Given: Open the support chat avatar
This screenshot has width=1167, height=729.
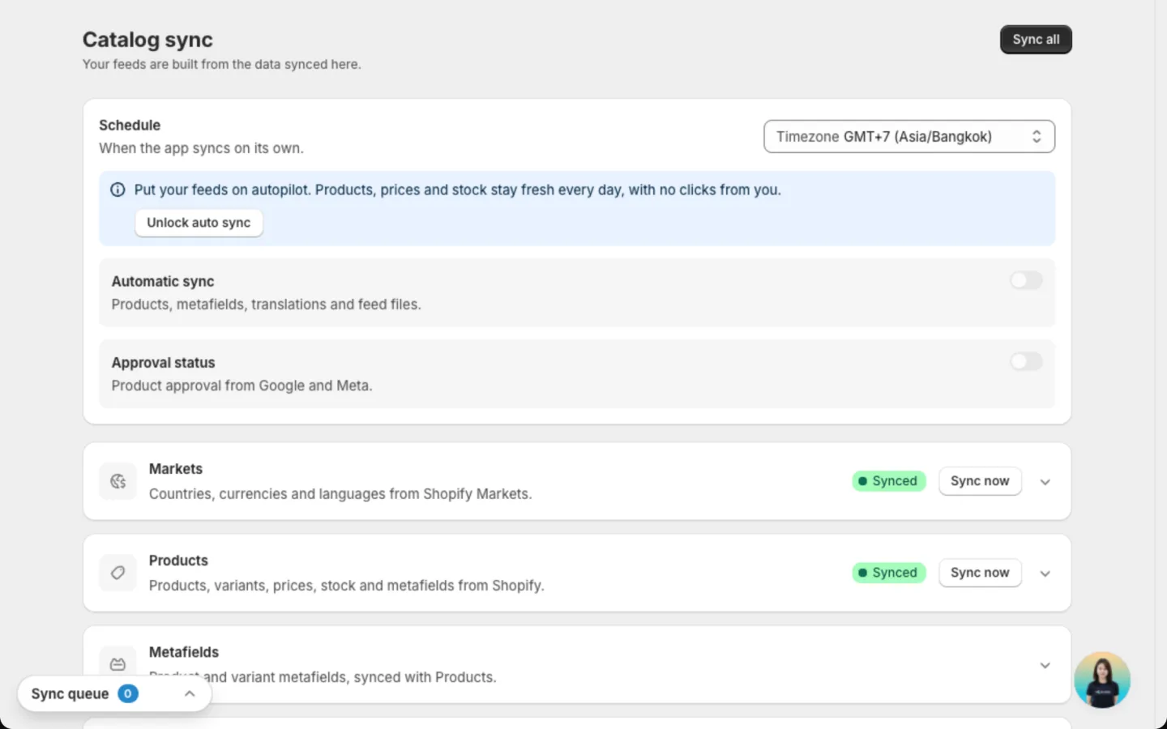Looking at the screenshot, I should (1102, 680).
